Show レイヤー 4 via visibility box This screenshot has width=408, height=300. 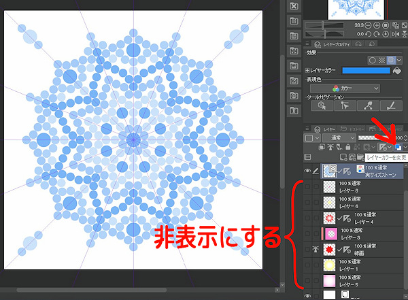click(x=307, y=218)
